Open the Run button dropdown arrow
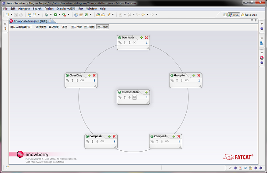This screenshot has height=173, width=267. (60, 15)
